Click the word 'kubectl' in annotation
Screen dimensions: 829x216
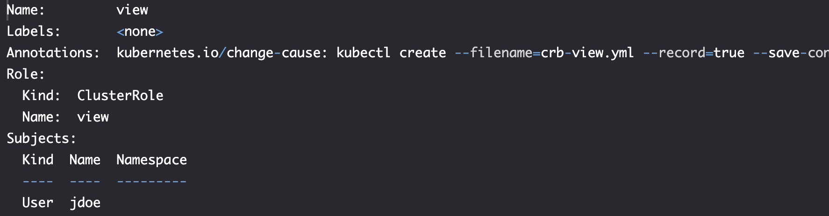click(x=363, y=53)
